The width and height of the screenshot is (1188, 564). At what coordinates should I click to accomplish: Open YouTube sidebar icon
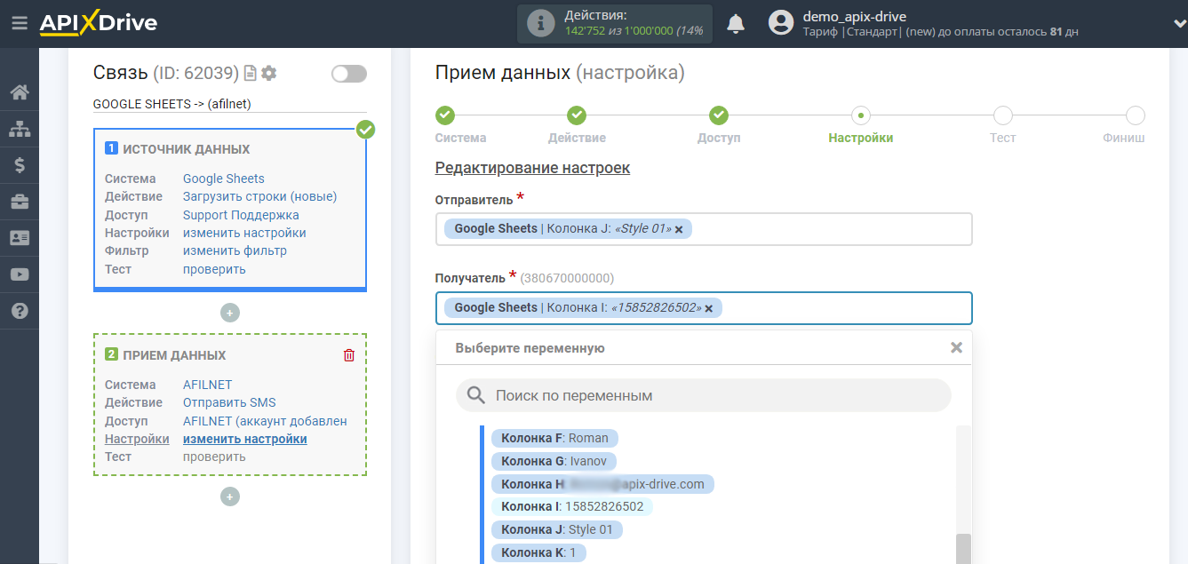click(20, 274)
